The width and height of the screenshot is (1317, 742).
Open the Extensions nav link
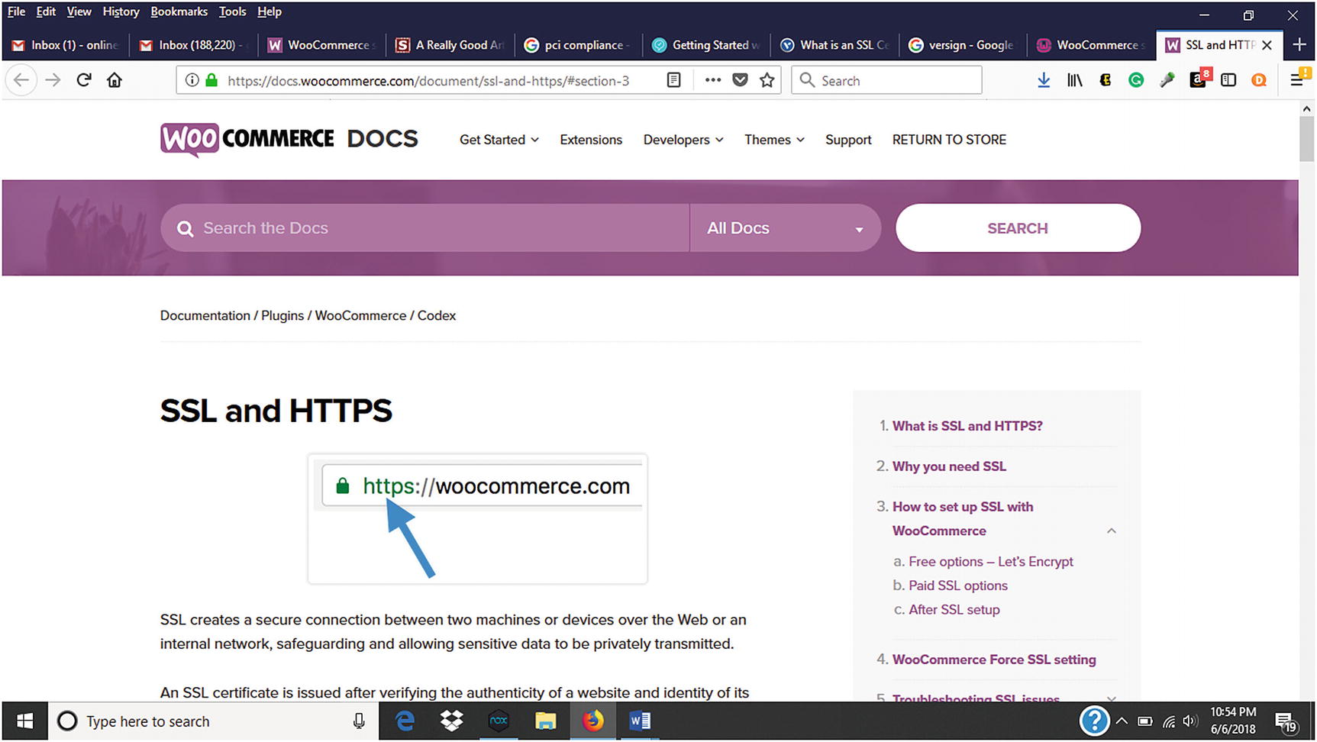(x=591, y=140)
